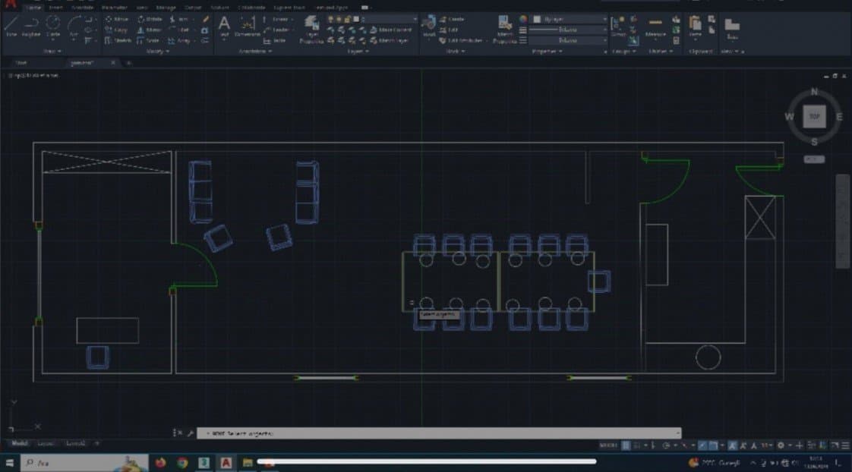Click the Make Current layer button
This screenshot has width=852, height=472.
(390, 30)
